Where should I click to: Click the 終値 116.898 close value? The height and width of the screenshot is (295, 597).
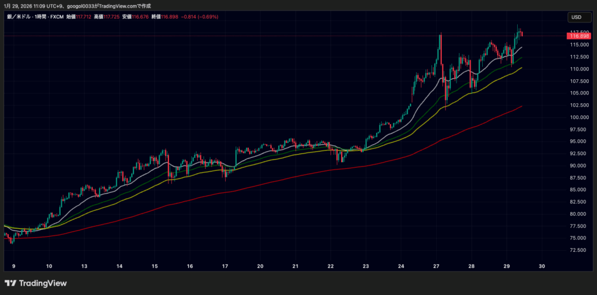click(164, 17)
